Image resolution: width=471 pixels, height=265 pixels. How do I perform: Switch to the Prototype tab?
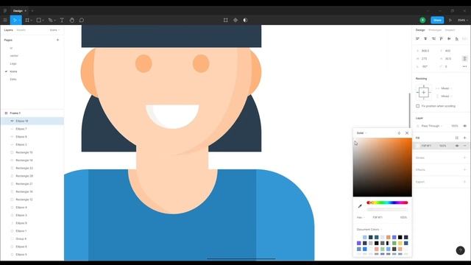click(x=435, y=30)
